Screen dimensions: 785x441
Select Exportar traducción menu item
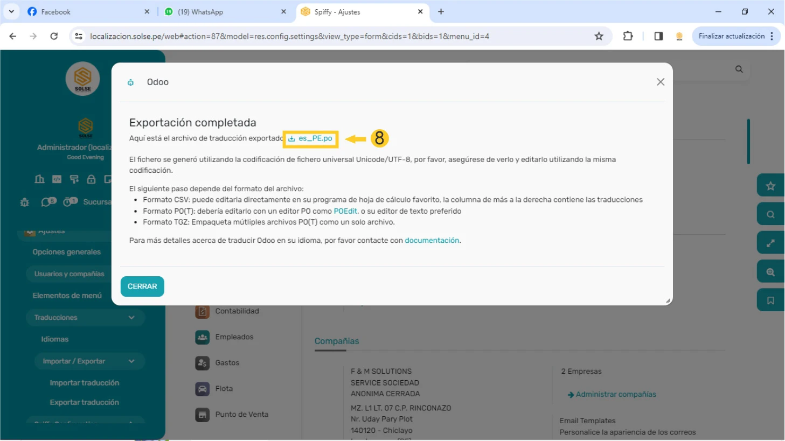[85, 402]
